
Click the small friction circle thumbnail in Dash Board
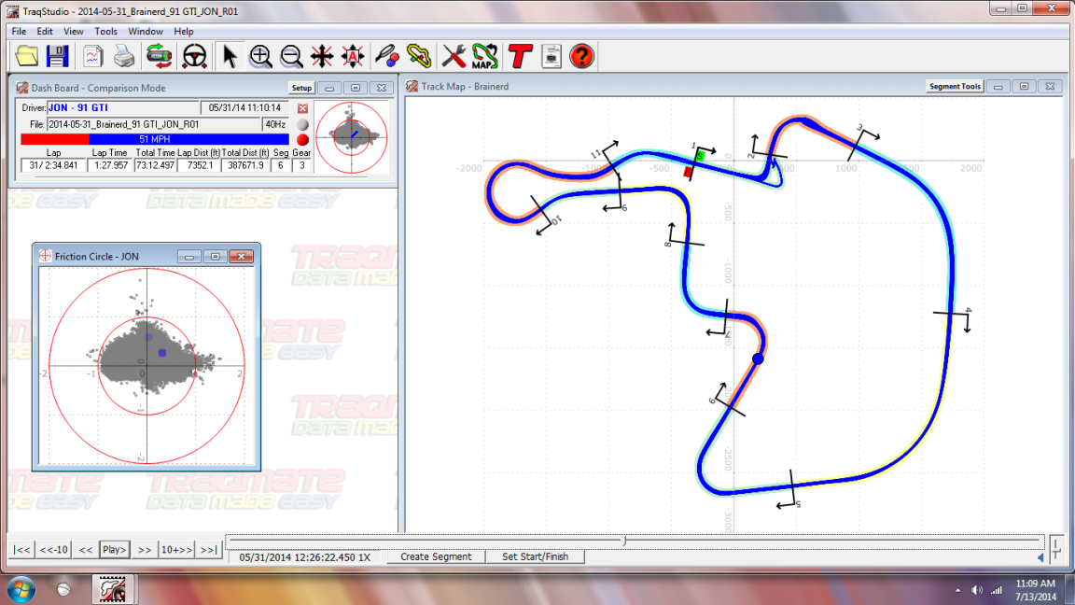pyautogui.click(x=351, y=137)
